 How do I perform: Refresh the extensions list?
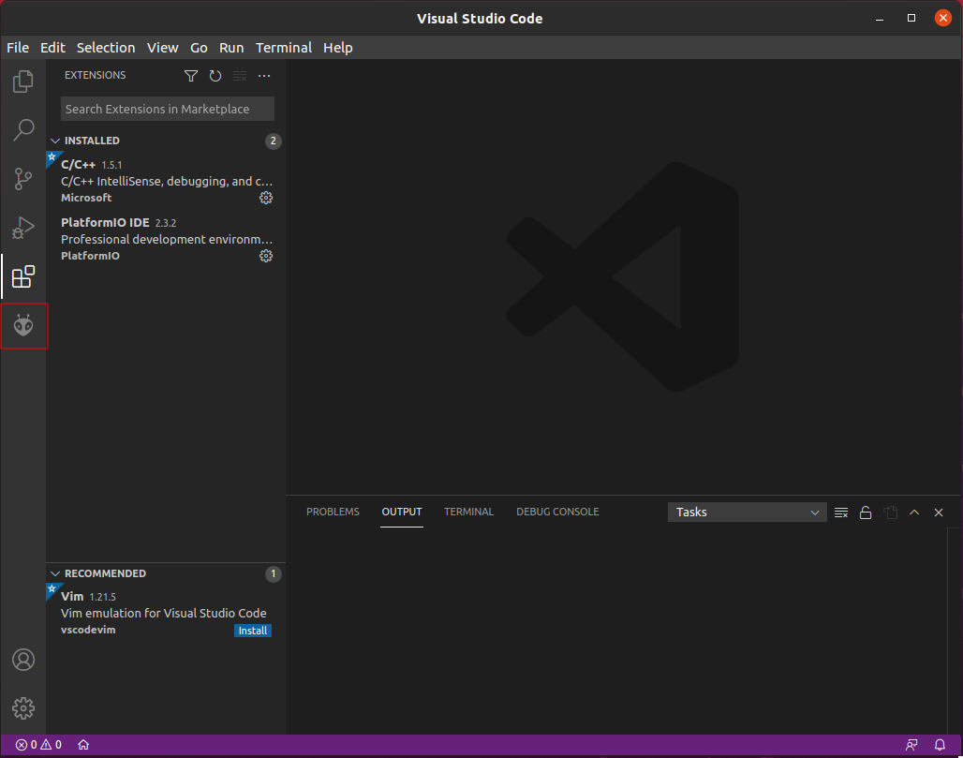[215, 76]
